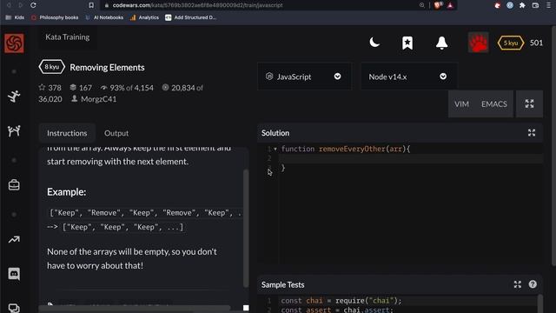556x313 pixels.
Task: Open the Brave shields icon
Action: click(x=438, y=5)
